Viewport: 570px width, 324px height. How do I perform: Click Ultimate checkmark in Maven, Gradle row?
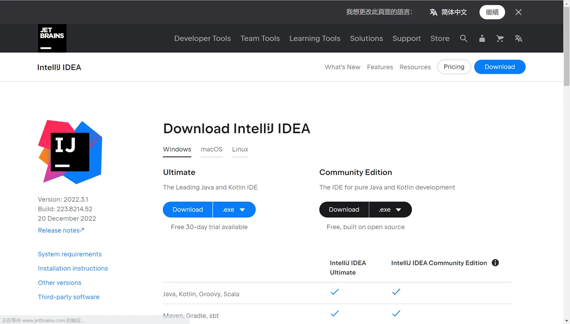click(335, 313)
